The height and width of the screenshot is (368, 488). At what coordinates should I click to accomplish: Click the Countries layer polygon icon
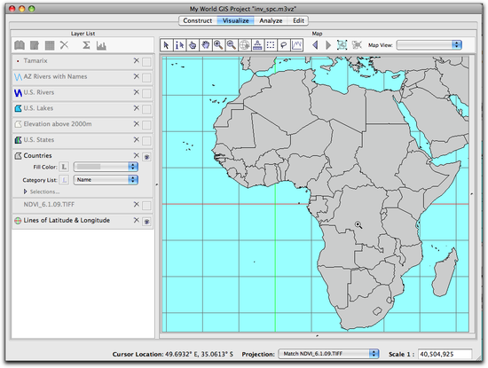18,156
